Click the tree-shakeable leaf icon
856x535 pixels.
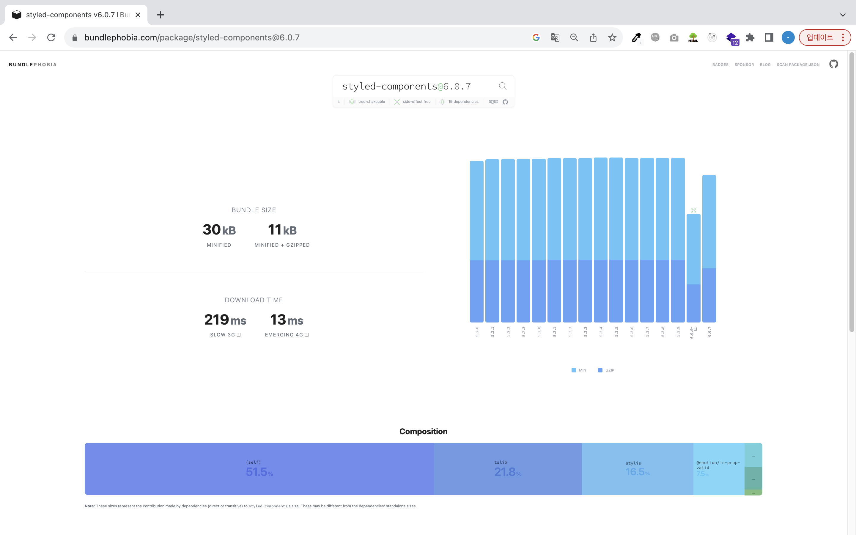point(352,102)
